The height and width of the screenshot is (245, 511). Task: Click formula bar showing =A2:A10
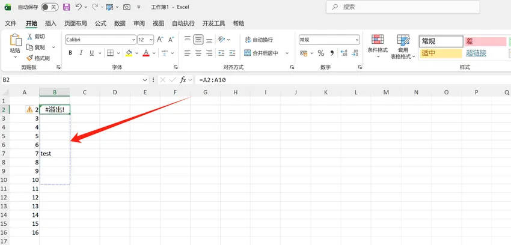(352, 80)
